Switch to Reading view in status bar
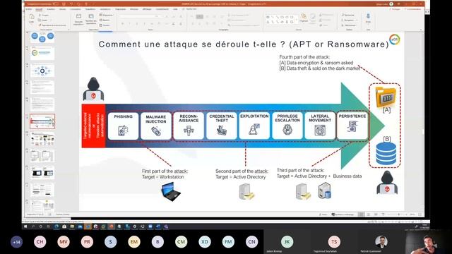 pos(376,214)
